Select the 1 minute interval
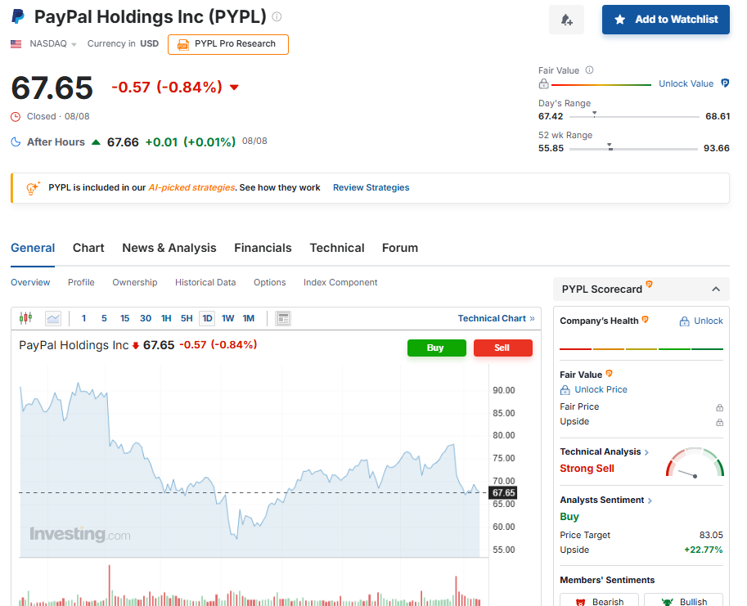The image size is (747, 606). (x=83, y=318)
